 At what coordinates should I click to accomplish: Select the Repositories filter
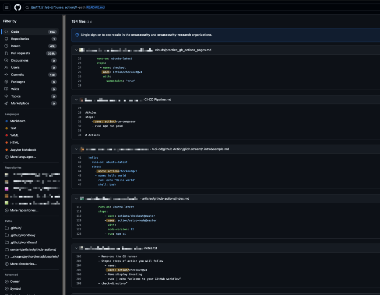pyautogui.click(x=30, y=39)
